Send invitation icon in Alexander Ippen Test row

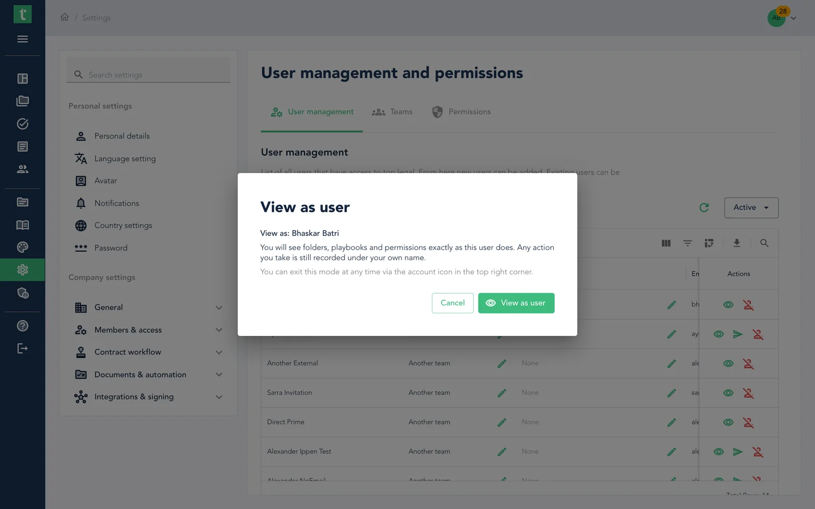tap(738, 451)
